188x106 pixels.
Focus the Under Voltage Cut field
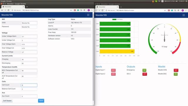(x=29, y=41)
